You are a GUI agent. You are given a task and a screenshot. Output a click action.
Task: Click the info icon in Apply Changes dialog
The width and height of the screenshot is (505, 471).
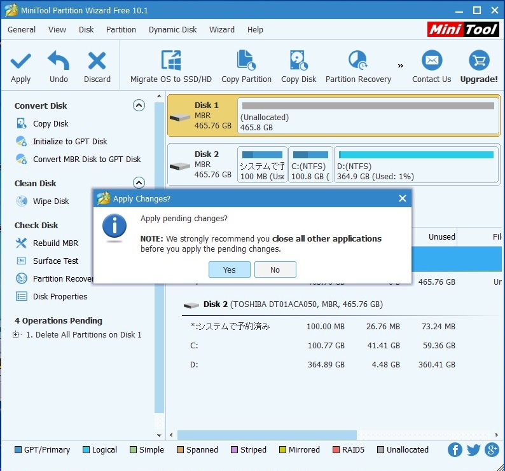click(x=114, y=226)
